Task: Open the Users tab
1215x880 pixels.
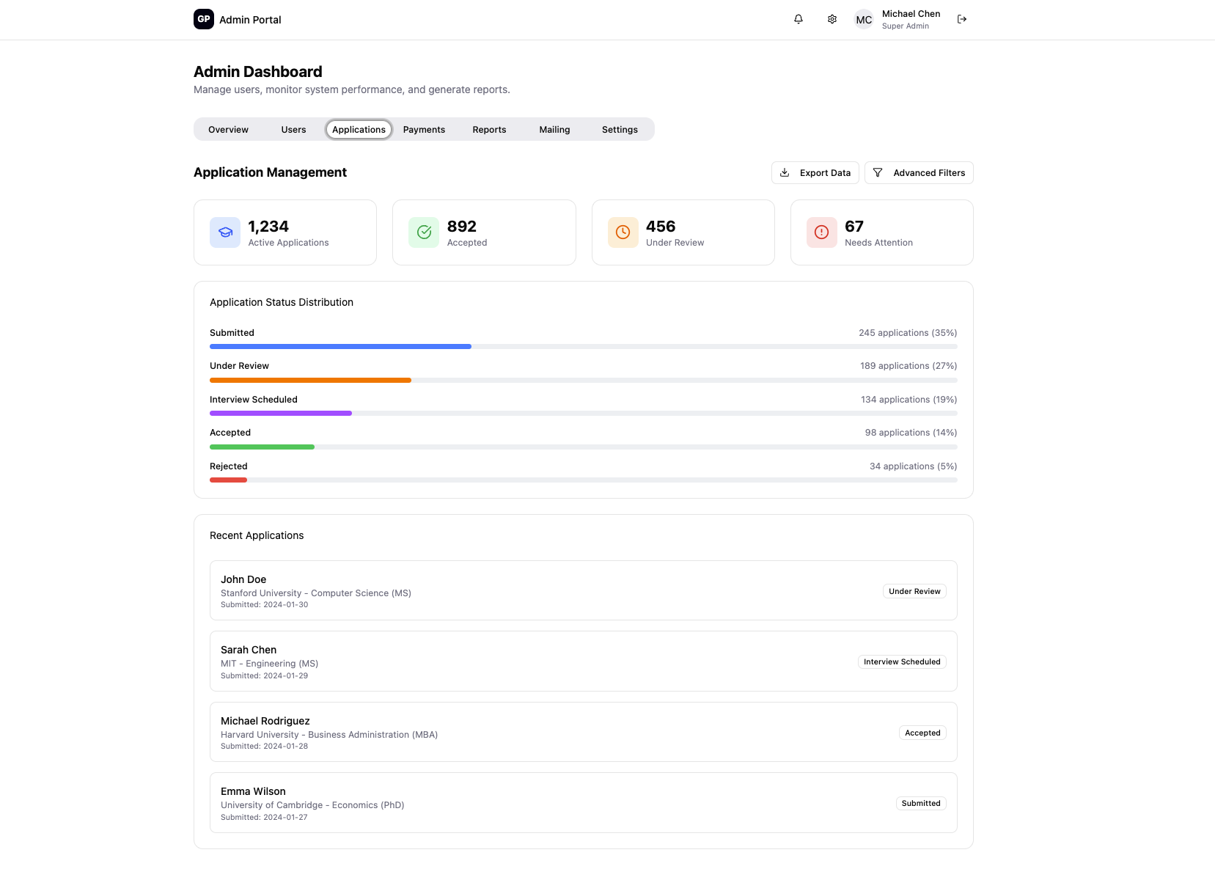Action: 293,130
